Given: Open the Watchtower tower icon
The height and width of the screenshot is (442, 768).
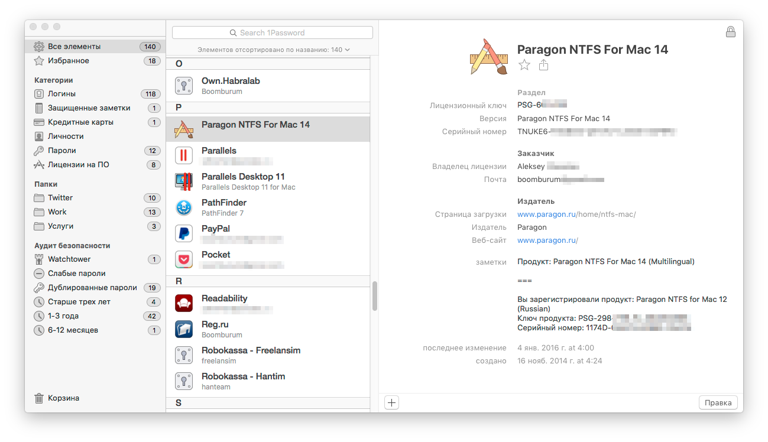Looking at the screenshot, I should [x=39, y=259].
